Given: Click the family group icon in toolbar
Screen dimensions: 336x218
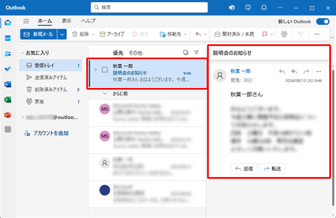Looking at the screenshot, I should tap(284, 34).
